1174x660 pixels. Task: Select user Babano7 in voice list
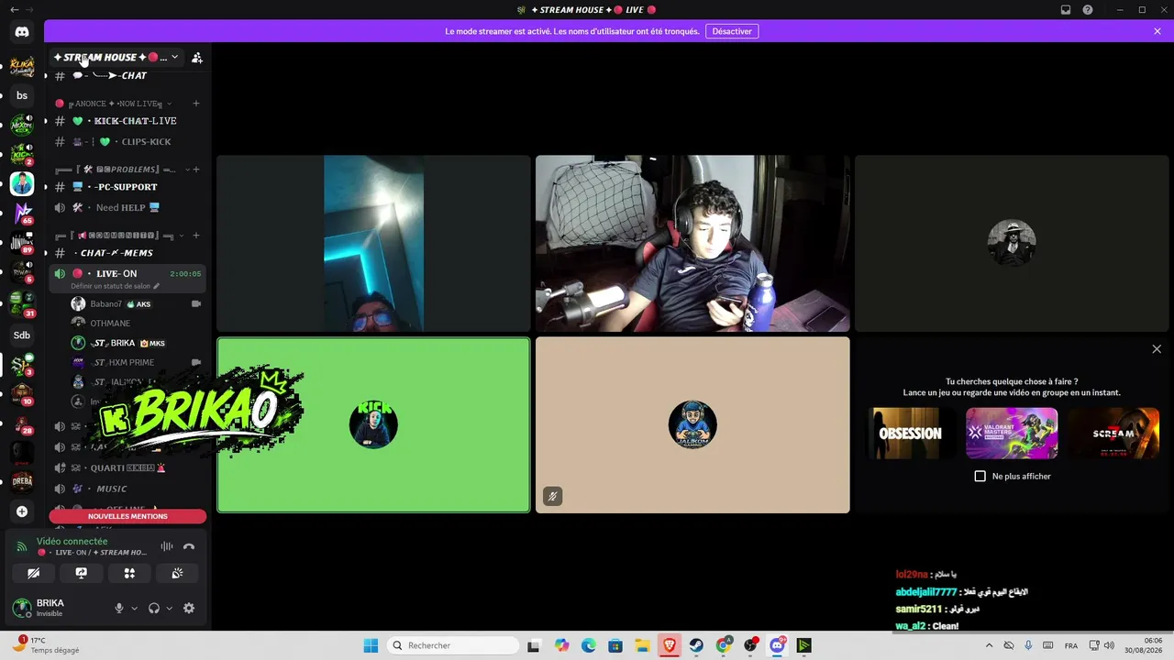tap(137, 303)
